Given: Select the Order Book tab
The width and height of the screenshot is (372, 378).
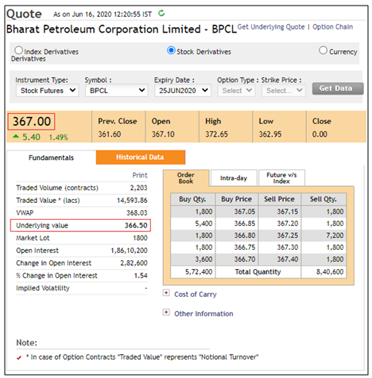Looking at the screenshot, I should [x=186, y=178].
